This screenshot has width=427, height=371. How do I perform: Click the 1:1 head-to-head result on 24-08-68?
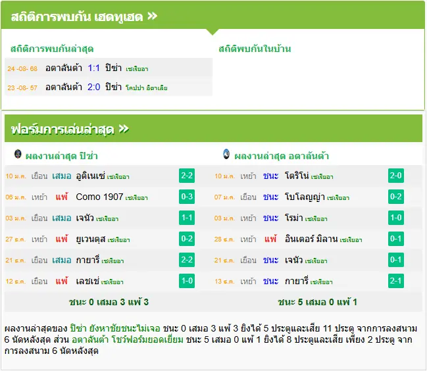(x=93, y=68)
